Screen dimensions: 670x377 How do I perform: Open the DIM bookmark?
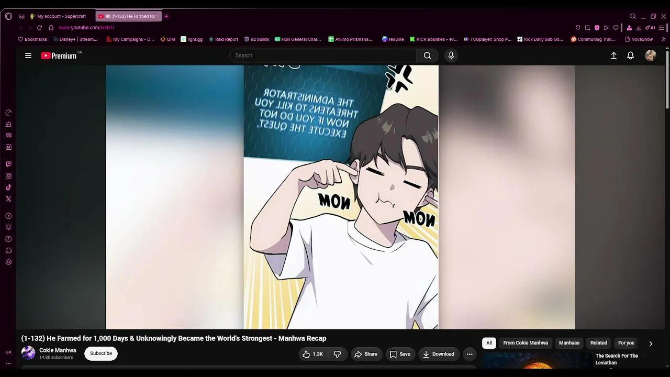coord(167,39)
